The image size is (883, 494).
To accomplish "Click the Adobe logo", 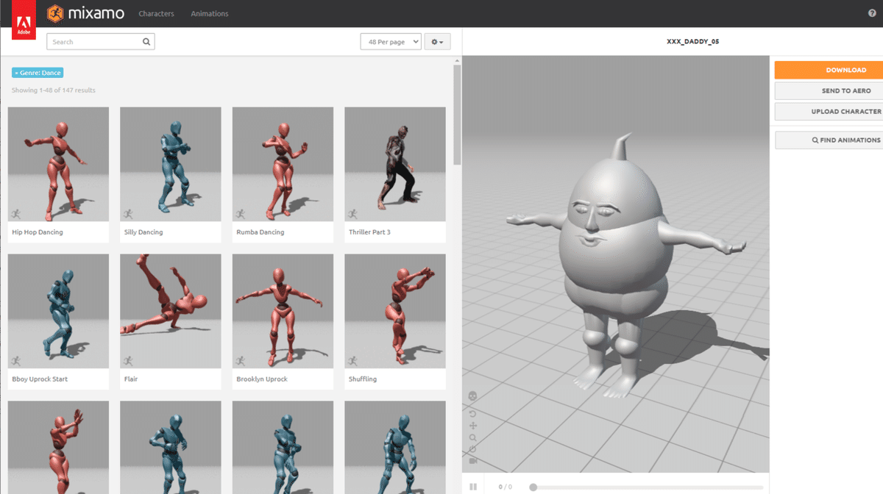I will [24, 21].
